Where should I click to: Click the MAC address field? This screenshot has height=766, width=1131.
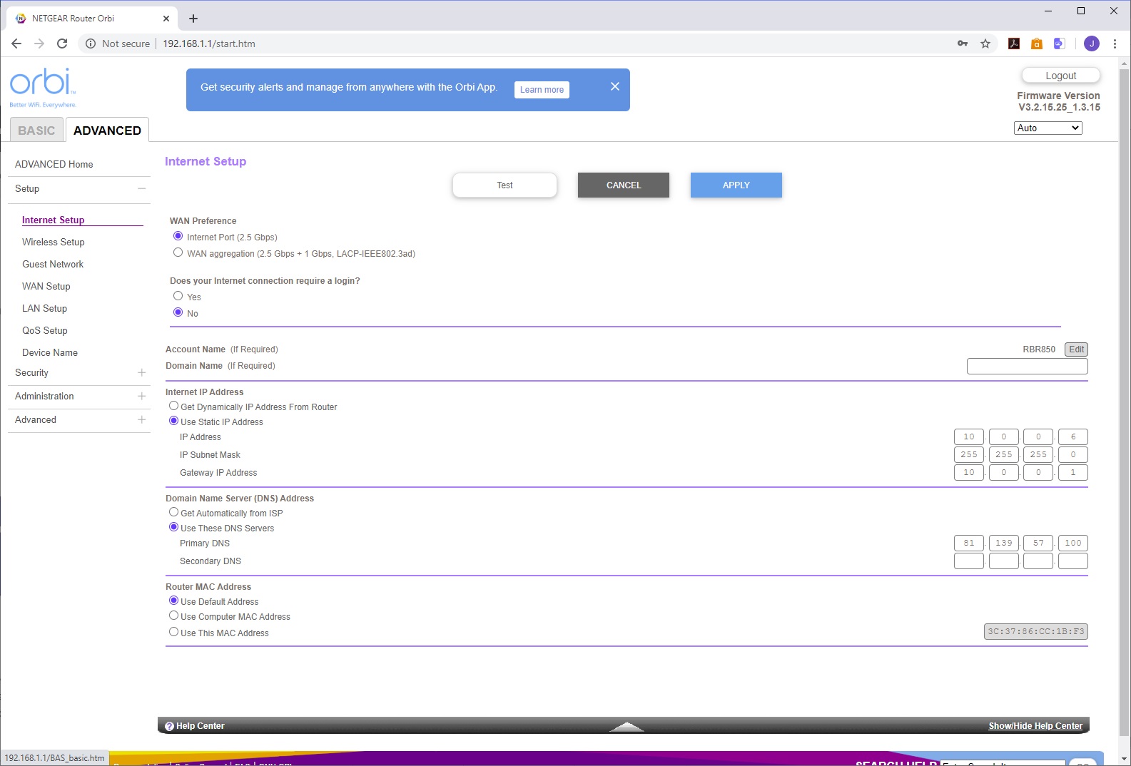(1036, 631)
